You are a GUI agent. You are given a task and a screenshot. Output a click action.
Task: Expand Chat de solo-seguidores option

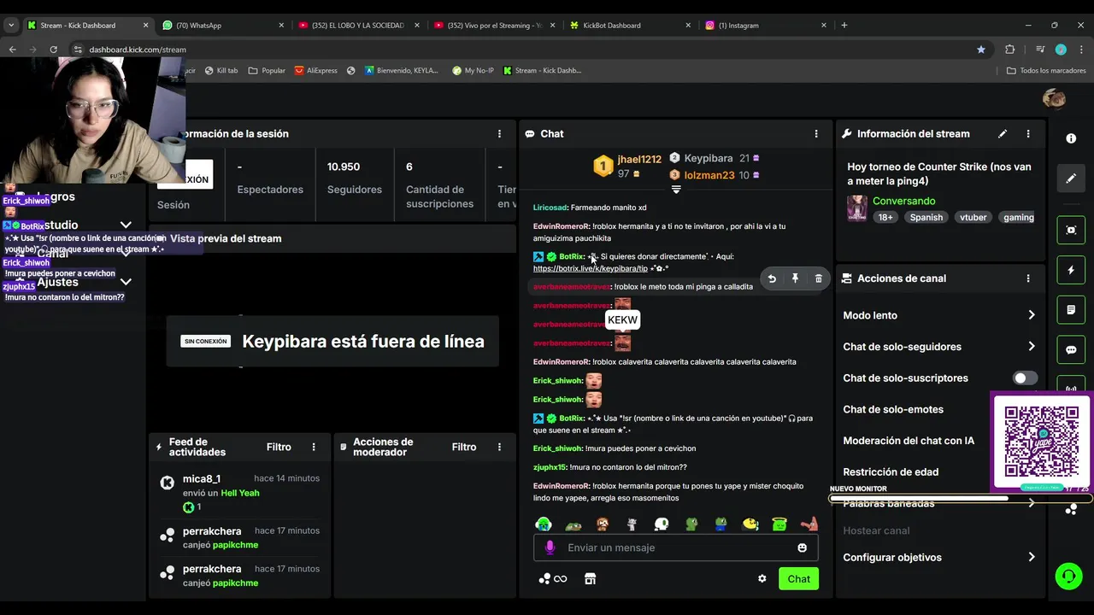coord(1031,347)
